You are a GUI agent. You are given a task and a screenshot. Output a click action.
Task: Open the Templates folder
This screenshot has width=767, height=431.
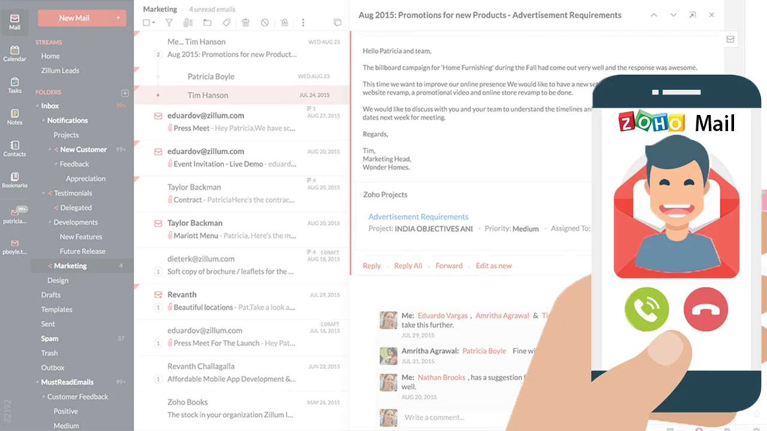tap(57, 309)
